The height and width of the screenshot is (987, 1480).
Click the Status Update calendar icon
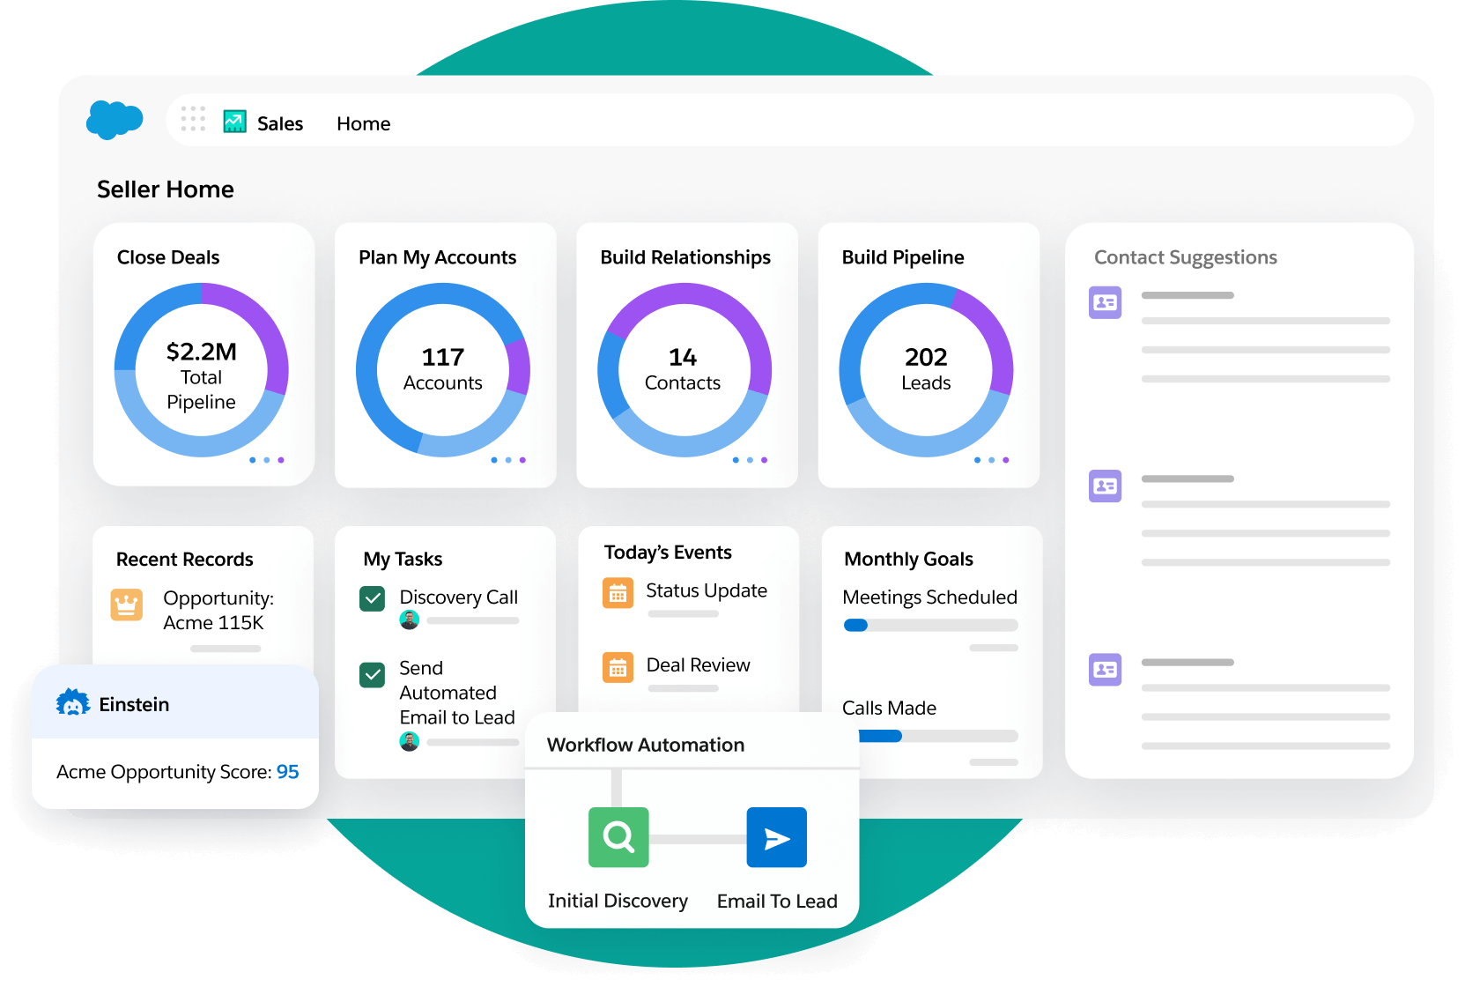(x=619, y=593)
